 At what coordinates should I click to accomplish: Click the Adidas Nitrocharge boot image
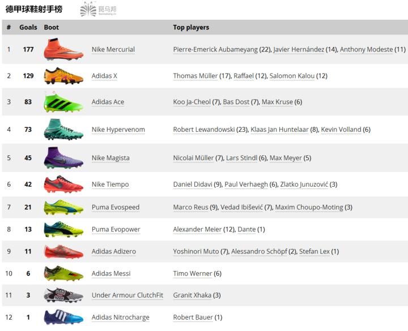coord(63,317)
